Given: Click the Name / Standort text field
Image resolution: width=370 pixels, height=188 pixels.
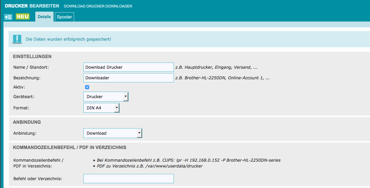Looking at the screenshot, I should pos(128,67).
